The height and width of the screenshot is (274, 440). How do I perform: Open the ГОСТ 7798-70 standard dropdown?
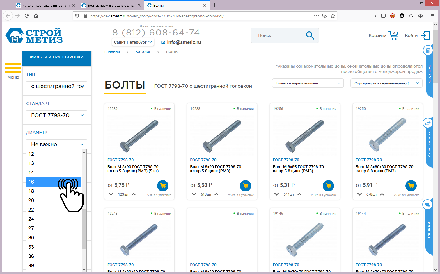tap(57, 115)
